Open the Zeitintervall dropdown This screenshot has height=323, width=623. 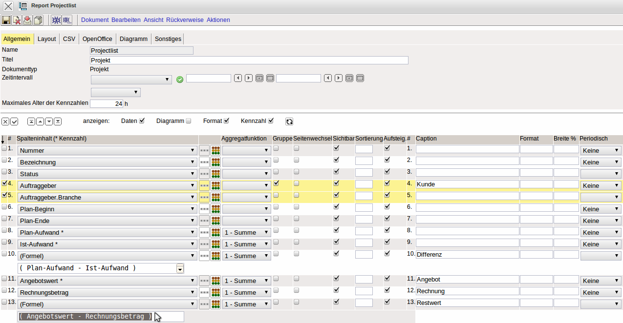coord(131,79)
